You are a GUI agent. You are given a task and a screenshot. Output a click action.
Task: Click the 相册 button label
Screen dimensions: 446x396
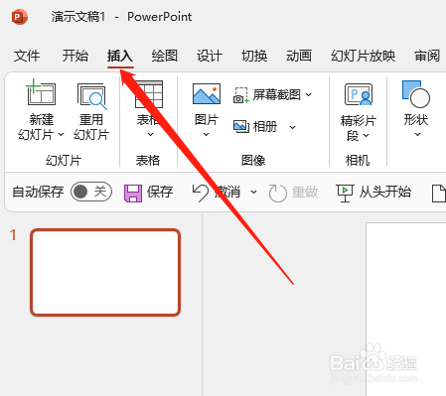coord(265,127)
